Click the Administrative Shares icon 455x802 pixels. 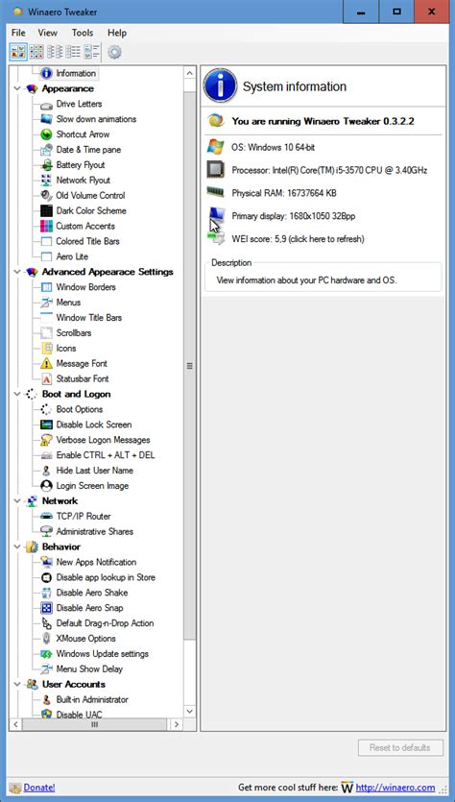46,531
